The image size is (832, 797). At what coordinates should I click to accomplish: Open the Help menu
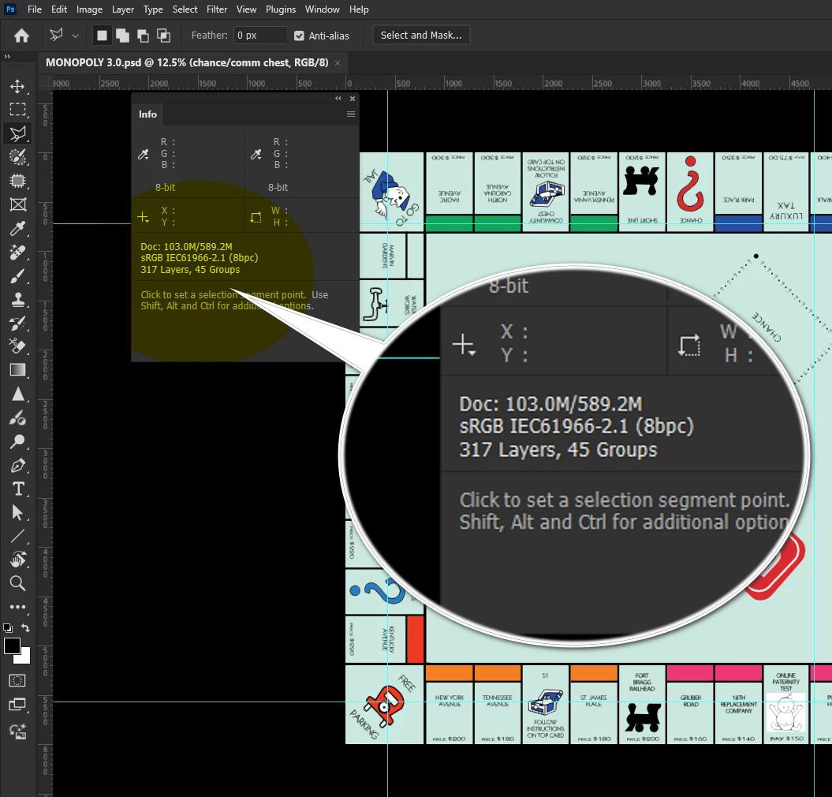tap(359, 9)
